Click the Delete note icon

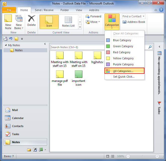click(x=31, y=21)
